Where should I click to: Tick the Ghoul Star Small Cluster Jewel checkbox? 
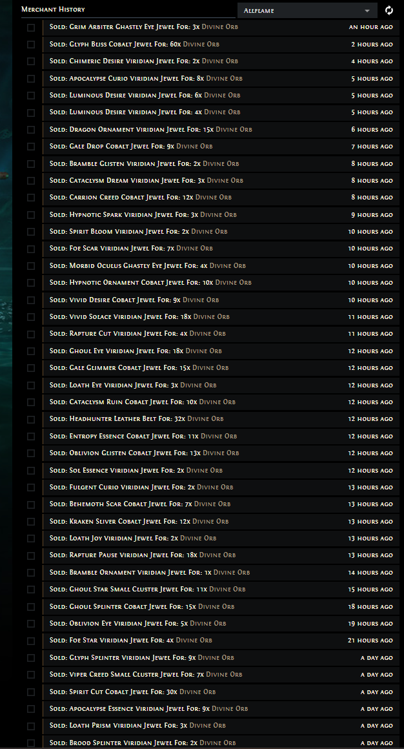click(31, 590)
